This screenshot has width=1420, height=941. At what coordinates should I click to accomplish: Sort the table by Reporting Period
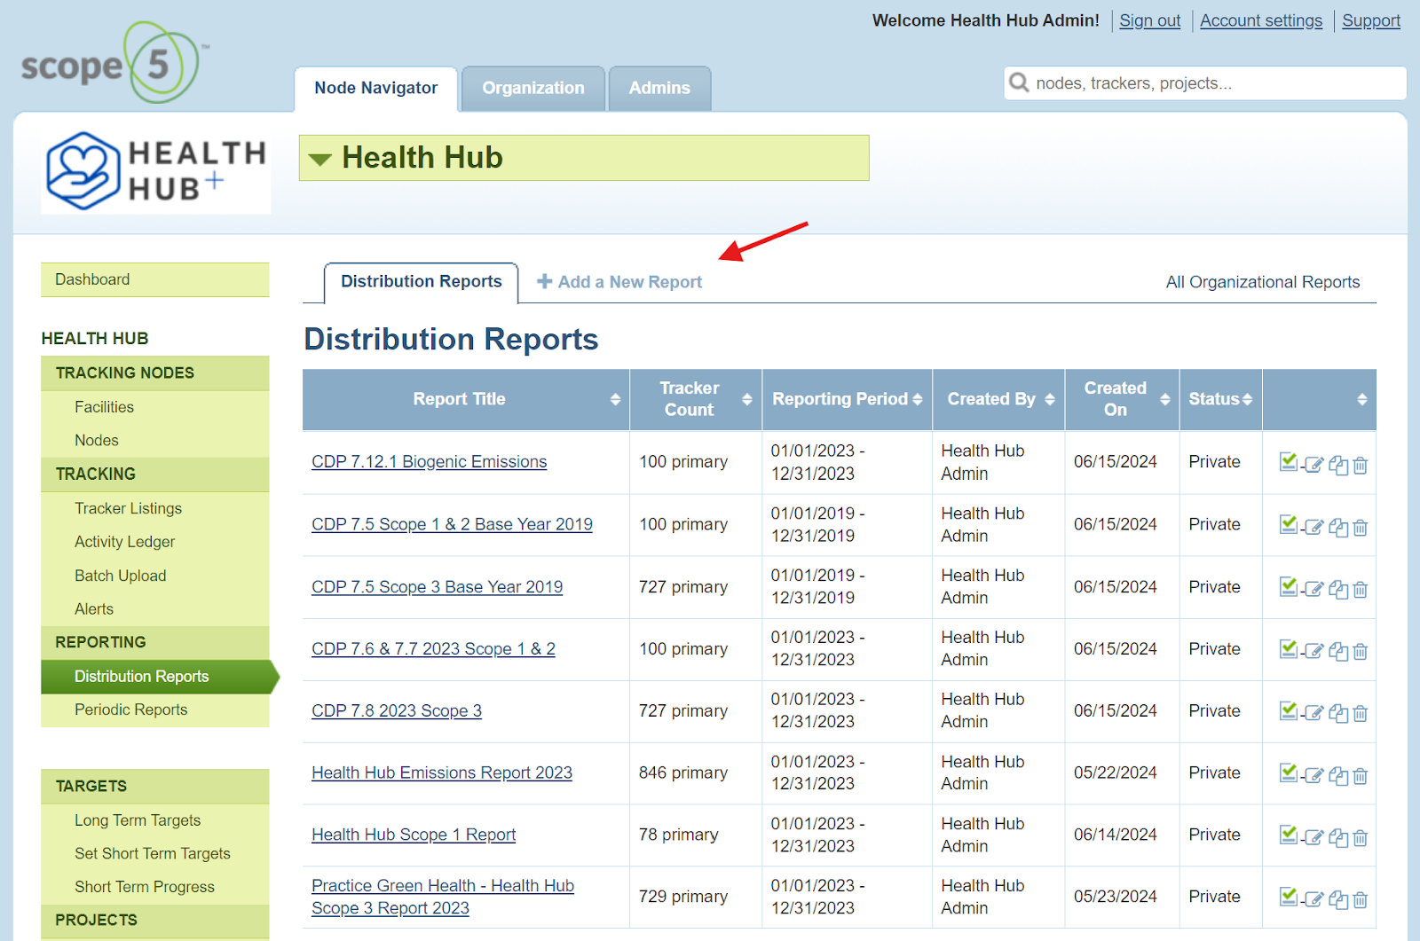[918, 399]
